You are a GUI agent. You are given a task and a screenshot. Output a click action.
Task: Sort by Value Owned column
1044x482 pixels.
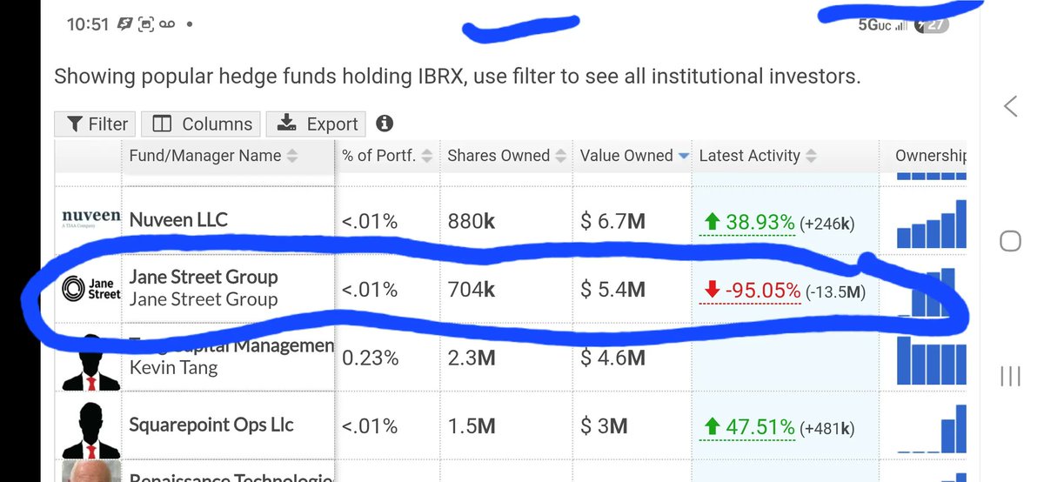coord(634,156)
